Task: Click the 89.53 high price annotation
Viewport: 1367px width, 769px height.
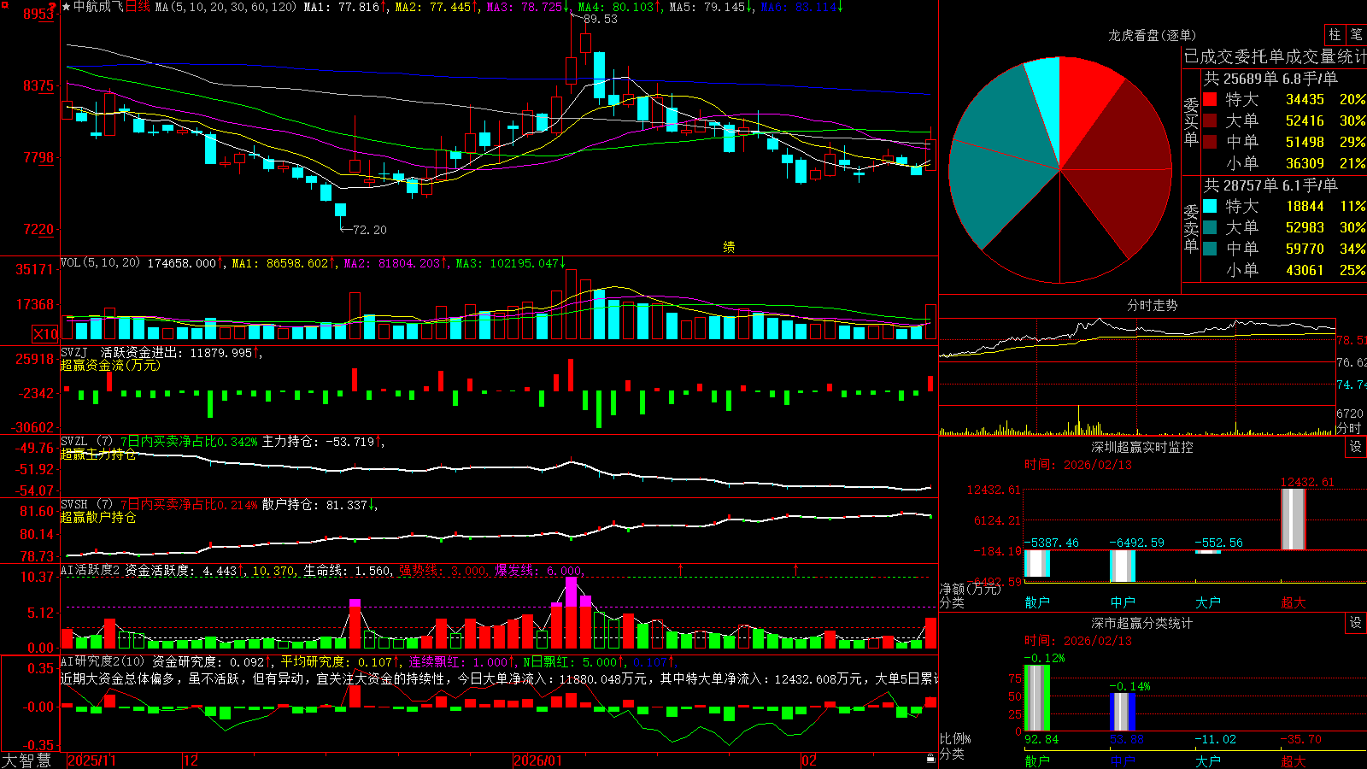Action: [601, 19]
